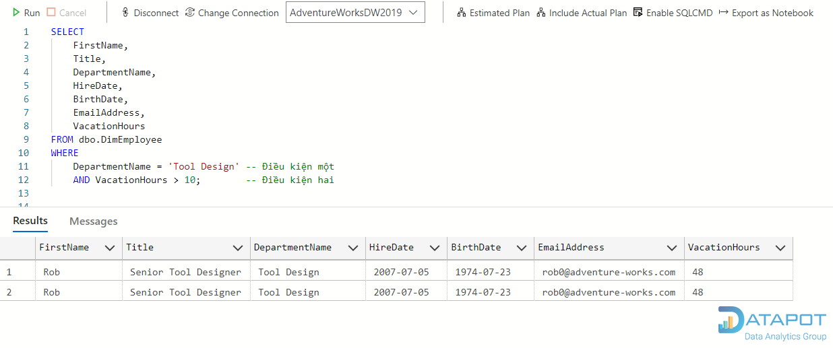Open the Title column filter dropdown
Viewport: 833px width, 348px height.
click(x=238, y=248)
